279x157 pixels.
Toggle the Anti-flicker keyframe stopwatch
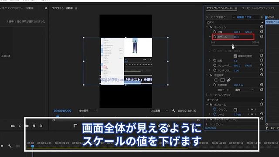[x=215, y=70]
